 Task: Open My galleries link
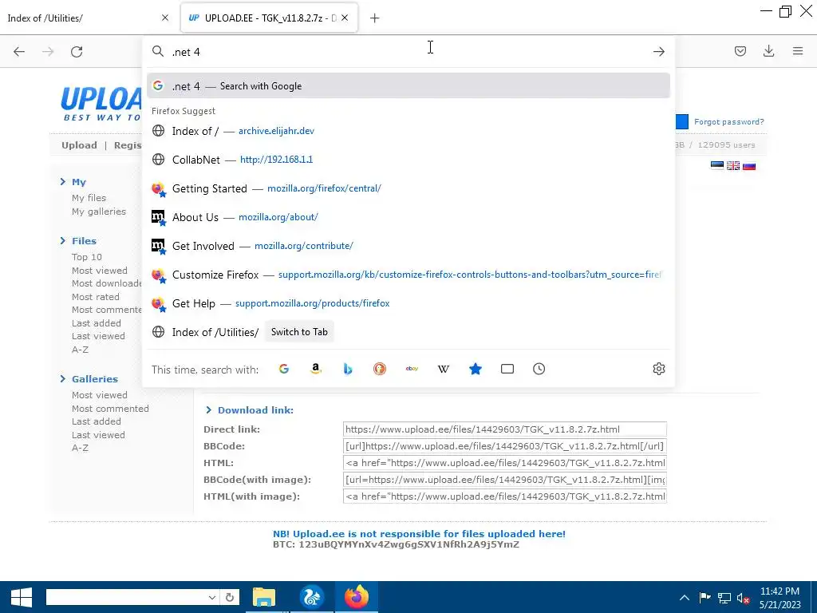click(x=99, y=211)
